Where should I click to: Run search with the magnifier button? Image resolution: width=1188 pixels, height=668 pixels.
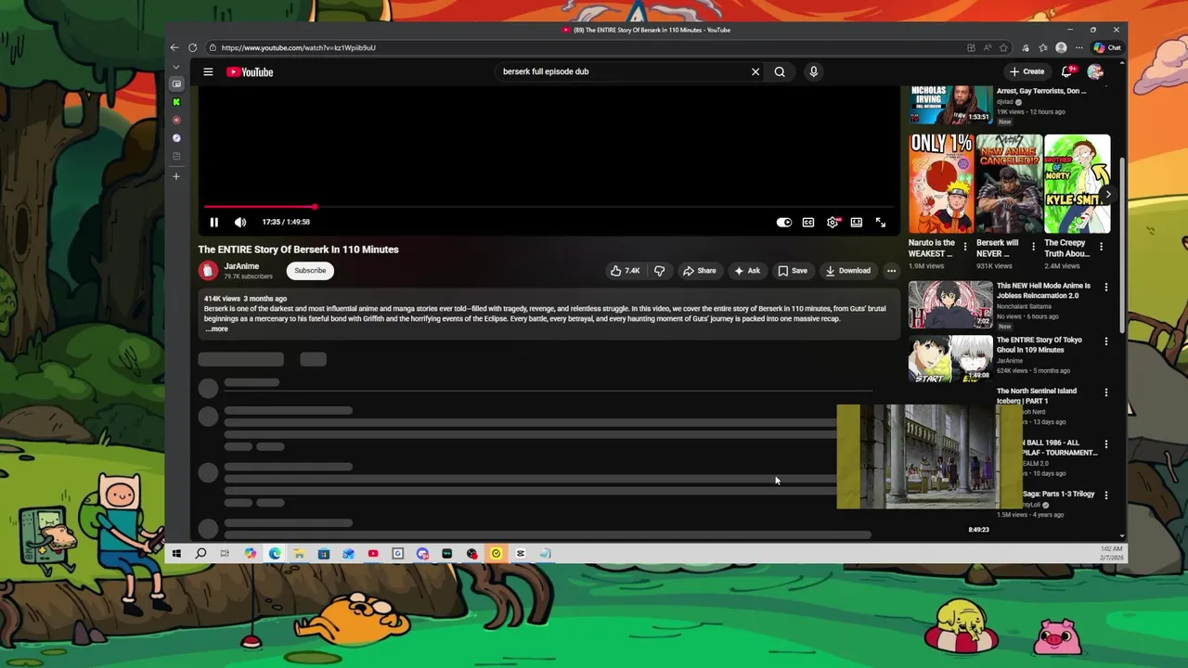coord(780,71)
